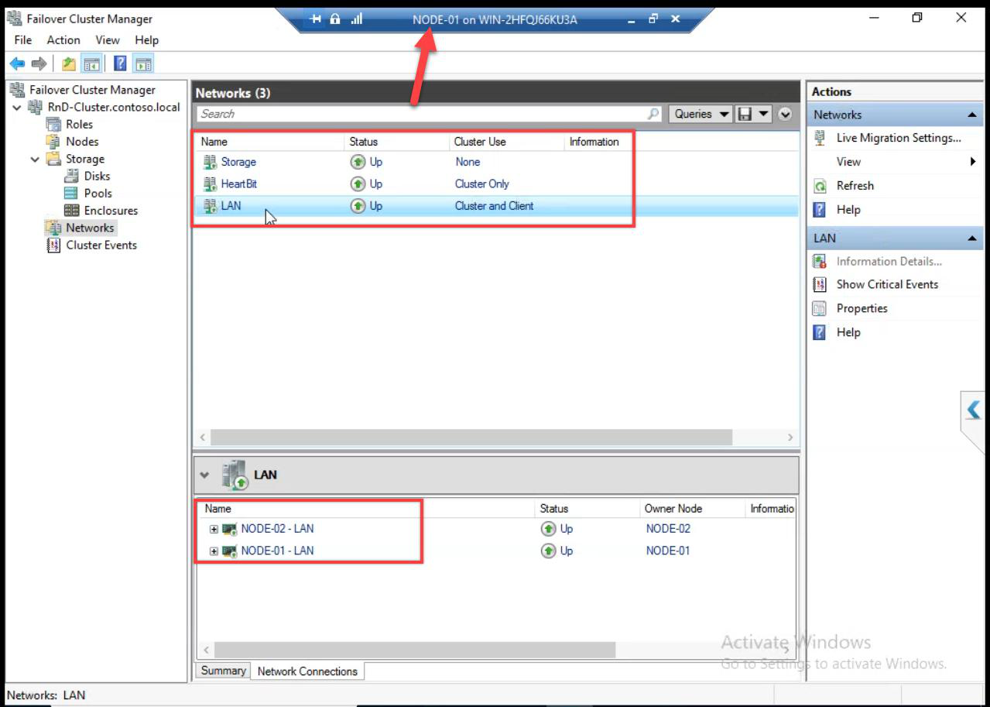The image size is (990, 707).
Task: Sort by the Status column in networks list
Action: point(397,142)
